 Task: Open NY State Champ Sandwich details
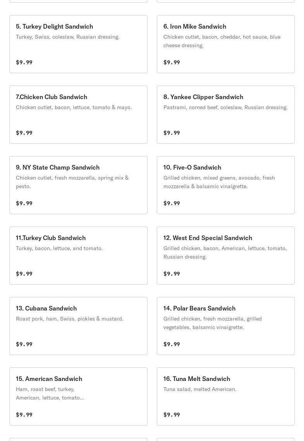pyautogui.click(x=58, y=167)
